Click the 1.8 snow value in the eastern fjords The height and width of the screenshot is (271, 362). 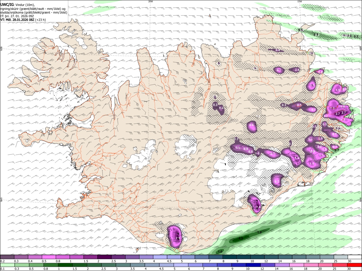click(x=333, y=108)
